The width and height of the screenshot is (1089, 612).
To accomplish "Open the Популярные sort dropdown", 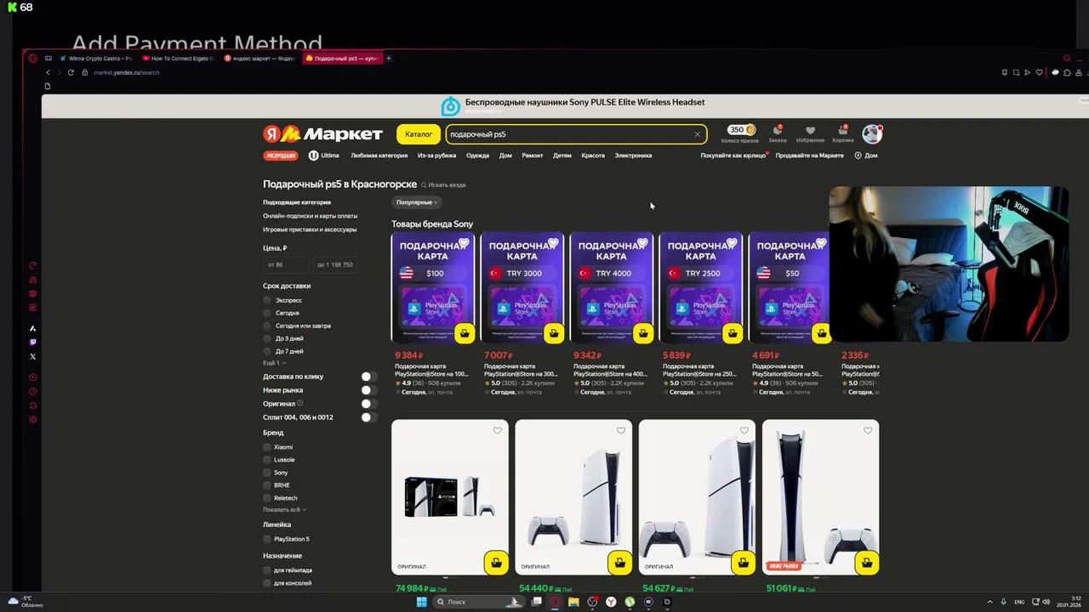I will 416,202.
